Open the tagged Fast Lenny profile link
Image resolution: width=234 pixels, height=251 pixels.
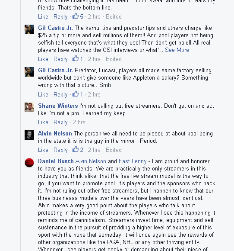point(133,161)
